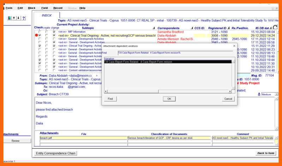Click the horizontal scrollbar thumb in variation list
This screenshot has height=166, width=282.
[133, 91]
